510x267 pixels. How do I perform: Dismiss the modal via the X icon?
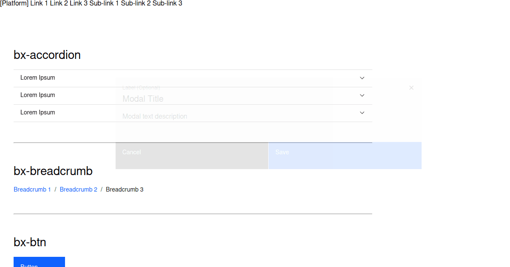pyautogui.click(x=411, y=88)
